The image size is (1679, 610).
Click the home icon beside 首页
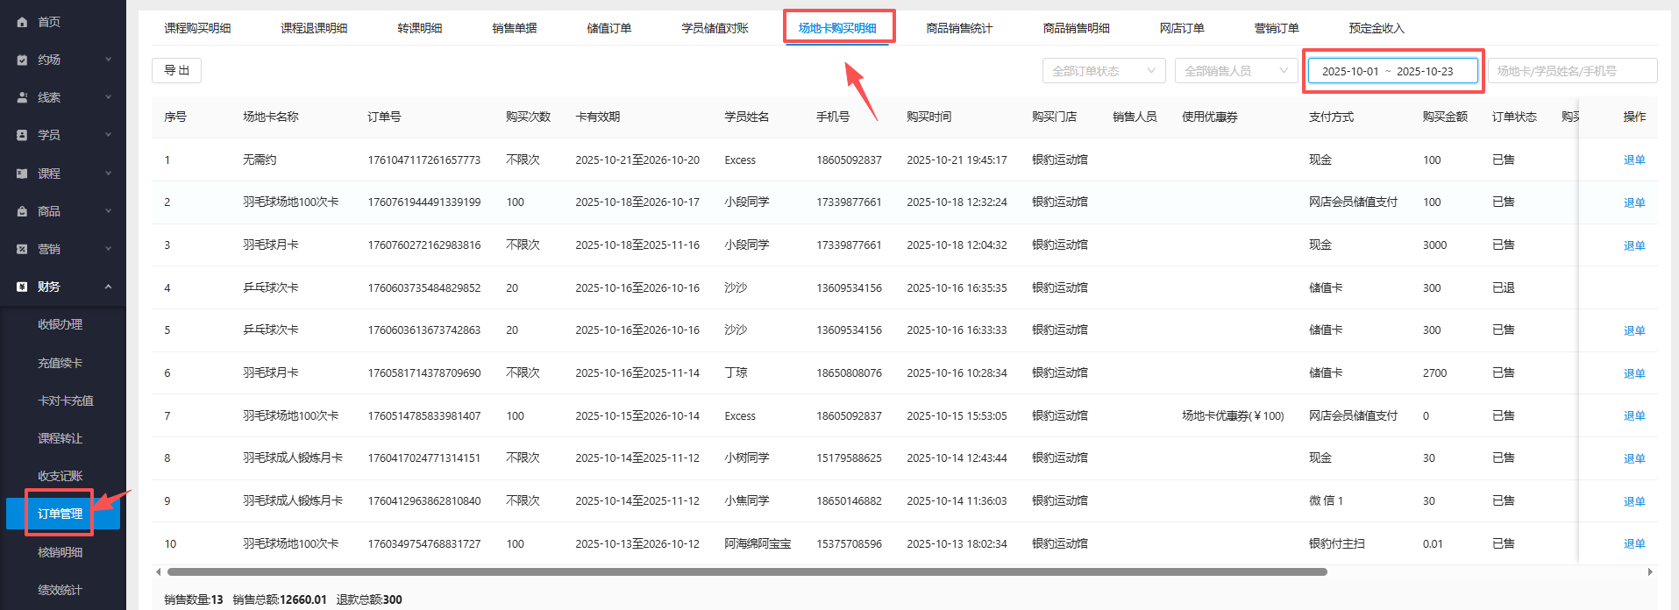click(22, 22)
